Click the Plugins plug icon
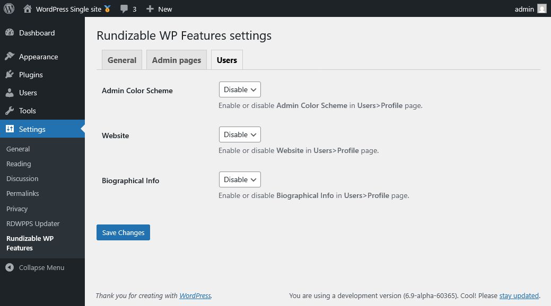Screen dimensions: 551x306 click(x=11, y=75)
